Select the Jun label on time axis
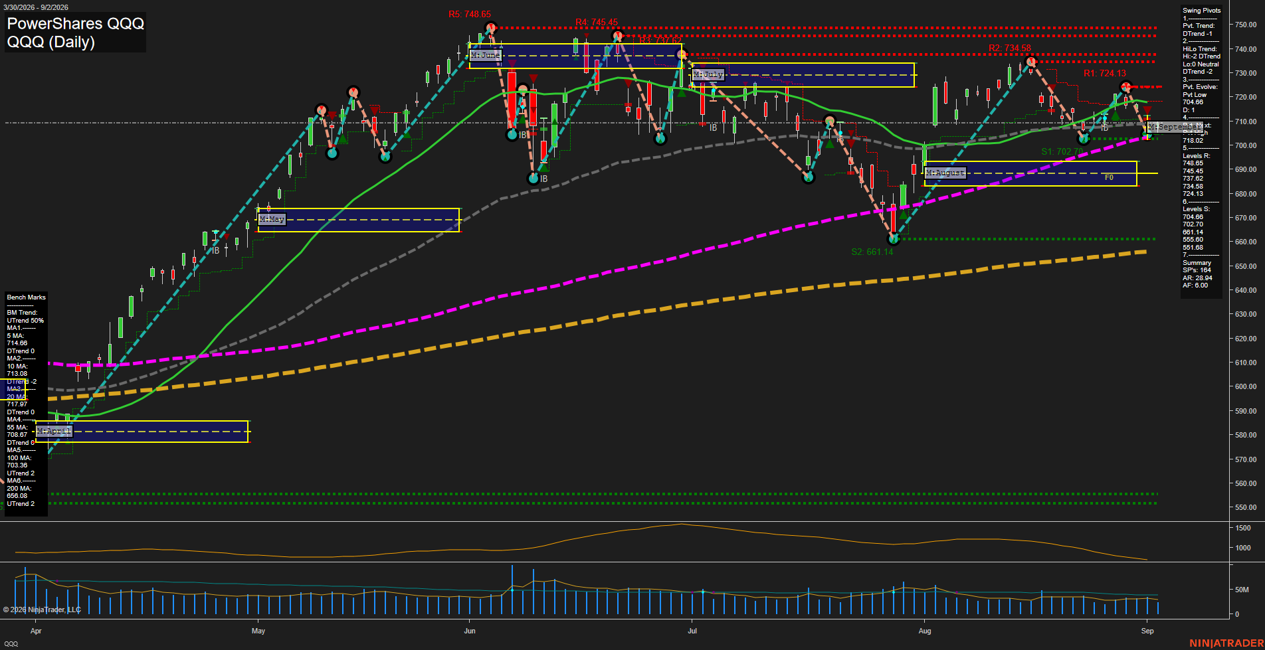This screenshot has height=650, width=1265. 470,631
